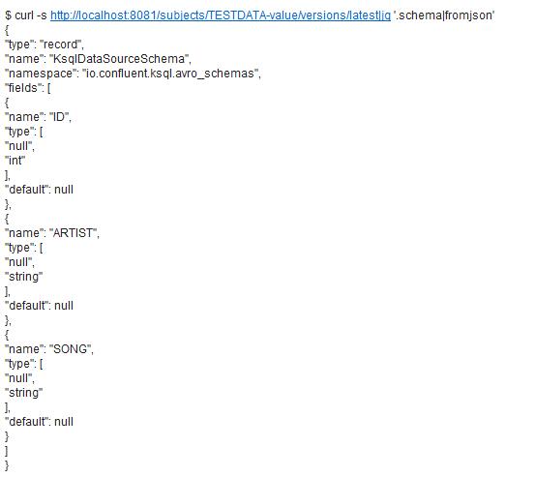Click the "fields": [ line

pos(28,88)
